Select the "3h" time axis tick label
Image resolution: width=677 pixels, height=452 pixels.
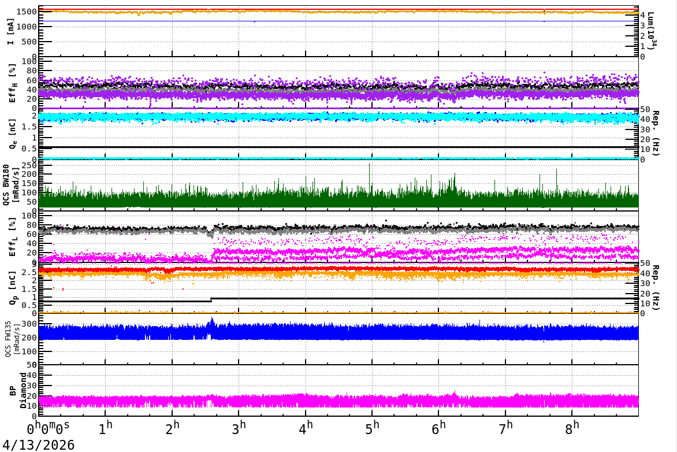(x=239, y=428)
